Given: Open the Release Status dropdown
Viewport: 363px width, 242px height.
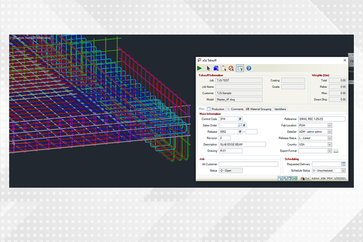Looking at the screenshot, I should click(330, 138).
